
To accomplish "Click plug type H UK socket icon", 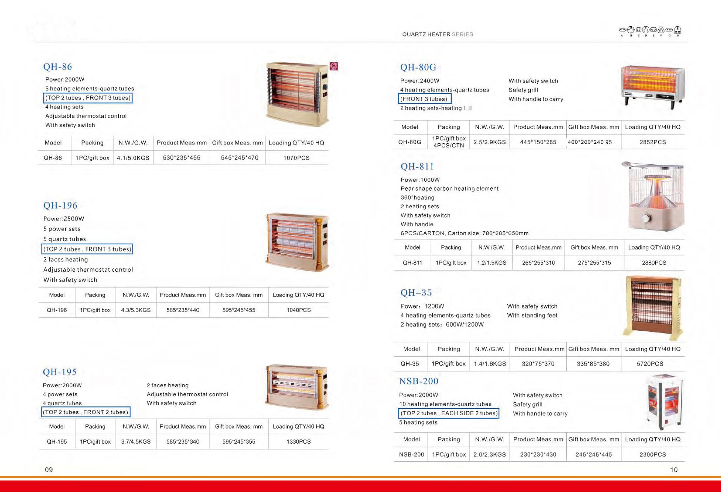I will click(x=678, y=30).
